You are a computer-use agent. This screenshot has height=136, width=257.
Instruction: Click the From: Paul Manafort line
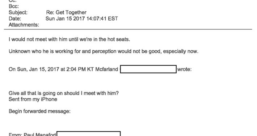pos(32,134)
